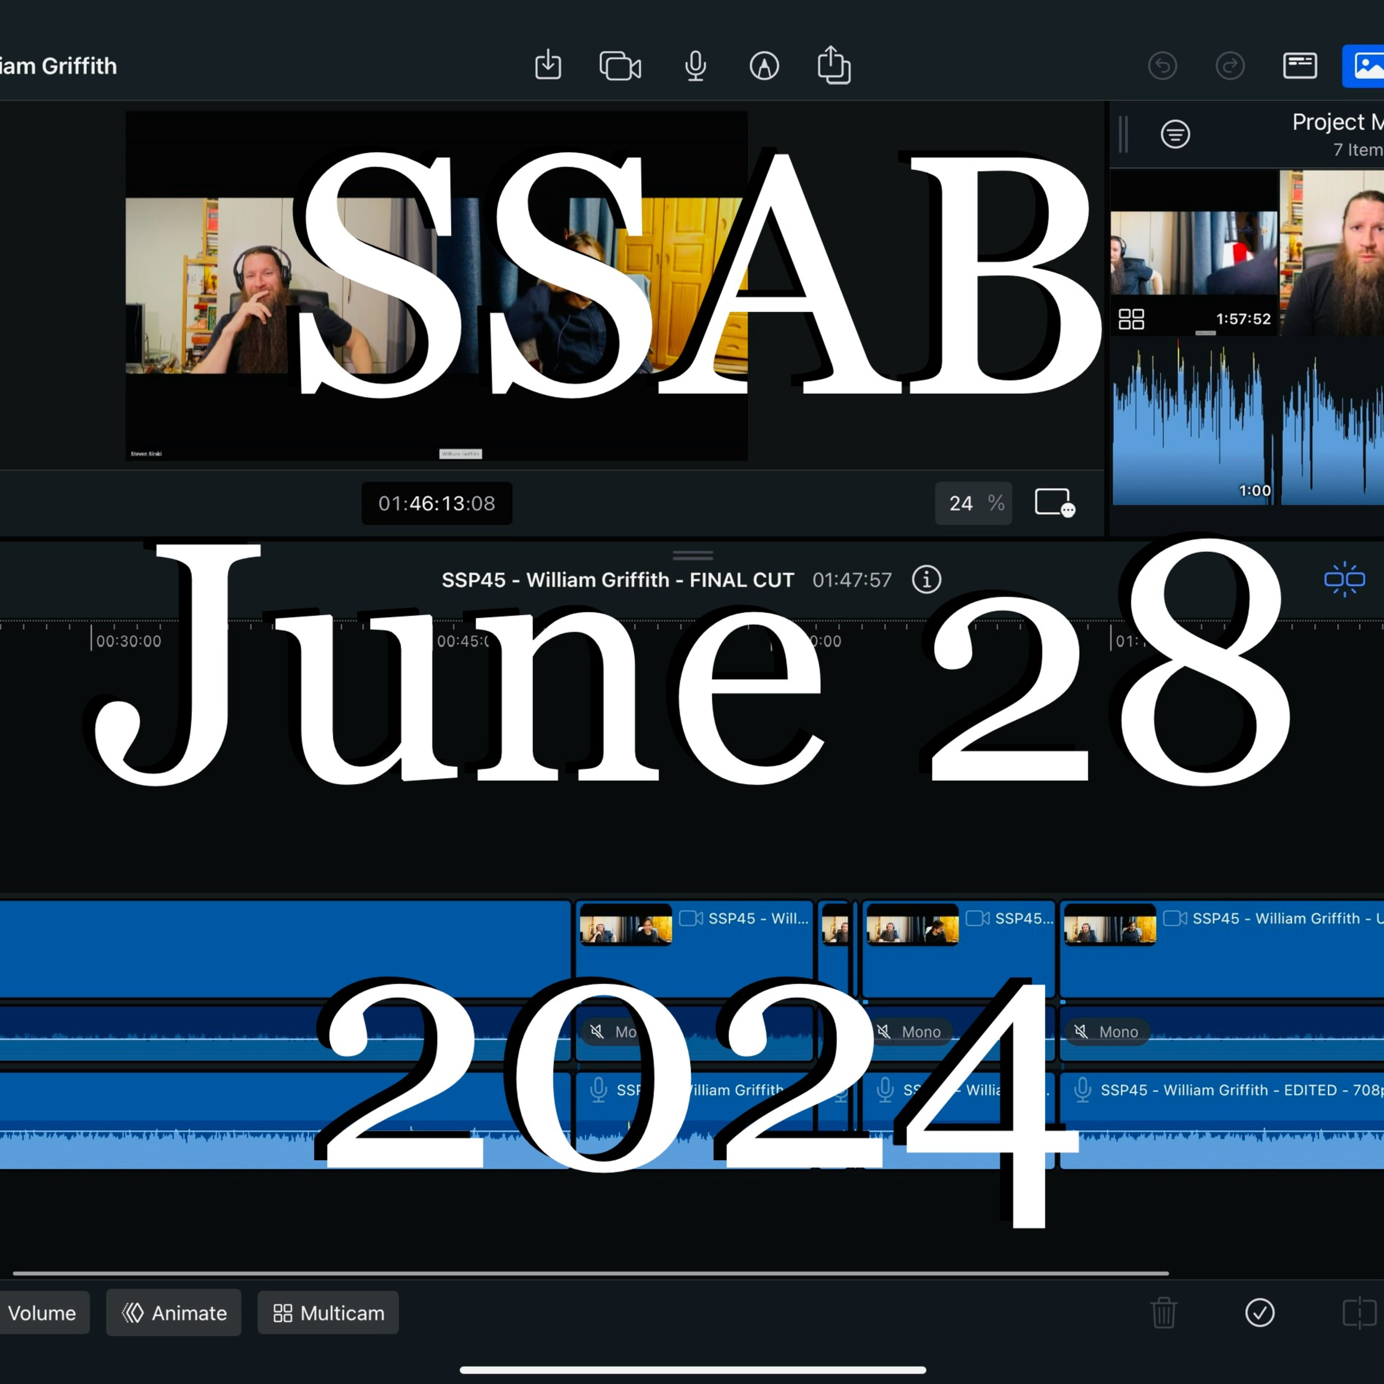This screenshot has width=1384, height=1384.
Task: Tap the share export icon
Action: tap(834, 65)
